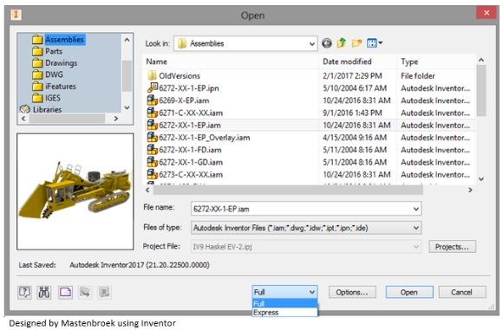Click the binoculars Find icon
The width and height of the screenshot is (503, 330).
coord(44,292)
